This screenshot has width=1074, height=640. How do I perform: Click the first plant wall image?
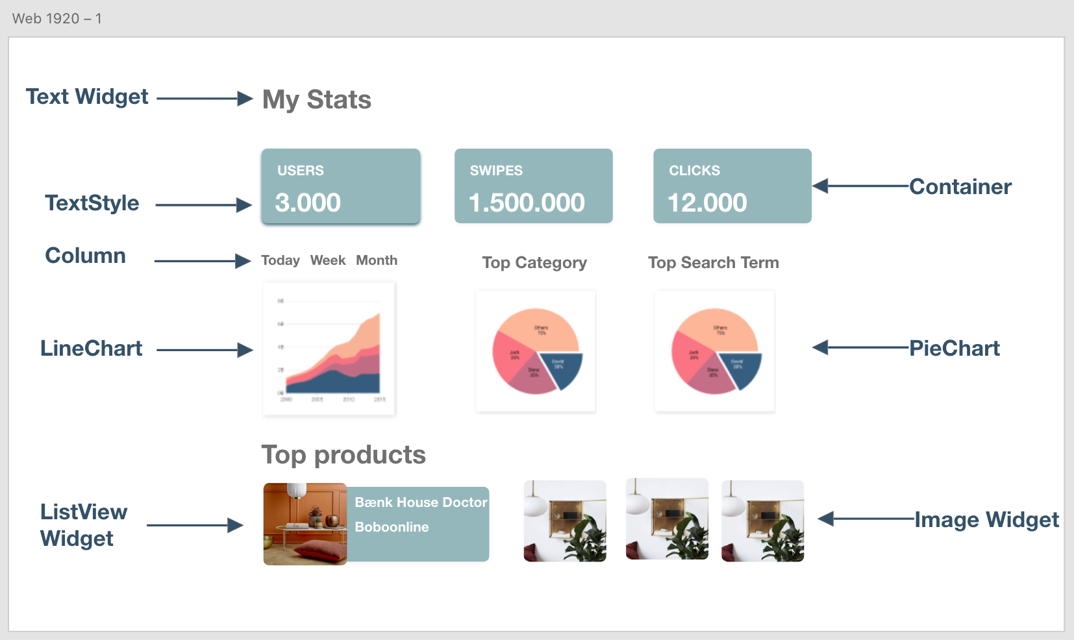pyautogui.click(x=565, y=521)
